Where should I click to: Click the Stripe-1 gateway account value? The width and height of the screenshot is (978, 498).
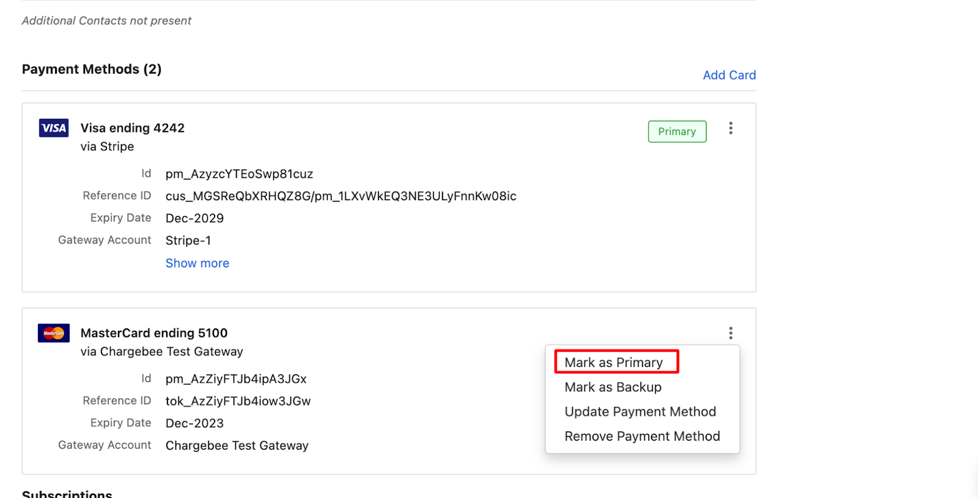point(188,241)
